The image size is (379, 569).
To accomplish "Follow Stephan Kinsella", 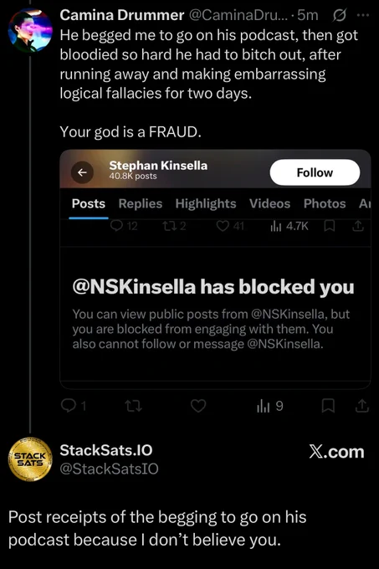I will pyautogui.click(x=315, y=172).
